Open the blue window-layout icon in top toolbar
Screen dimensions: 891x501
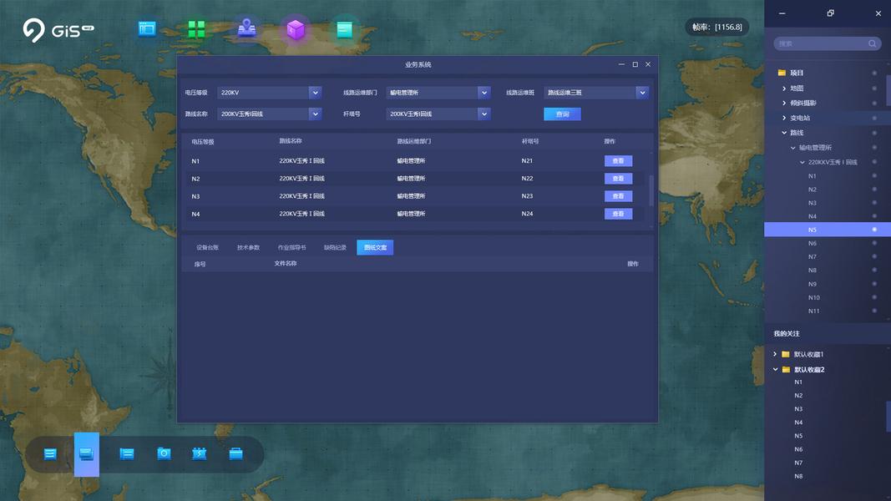(x=147, y=28)
